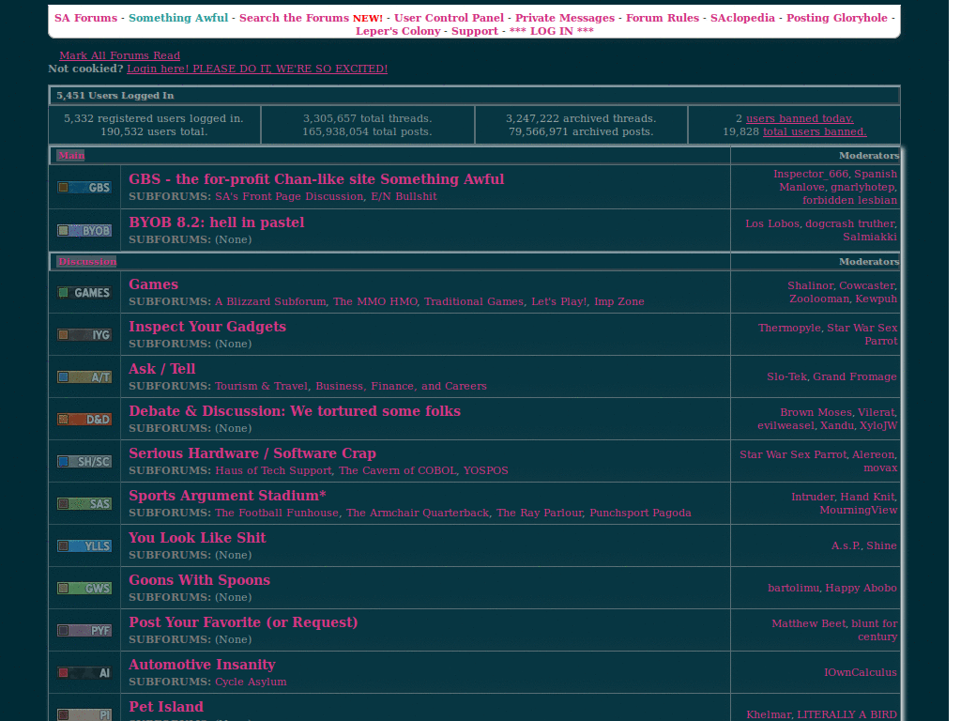961x721 pixels.
Task: Open the GAMES forum icon
Action: point(84,293)
